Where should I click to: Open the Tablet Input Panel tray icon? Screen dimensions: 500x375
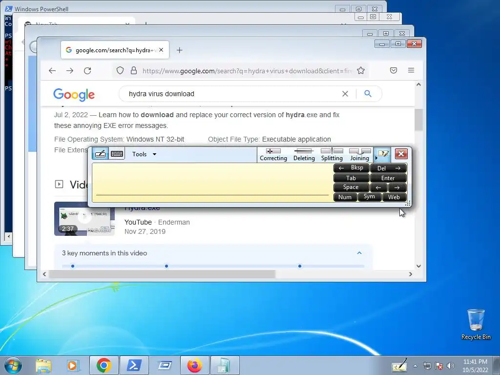[399, 365]
